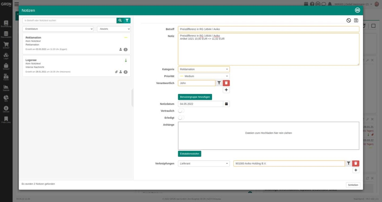The height and width of the screenshot is (202, 382).
Task: Select the Reklamation note entry
Action: pyautogui.click(x=76, y=44)
